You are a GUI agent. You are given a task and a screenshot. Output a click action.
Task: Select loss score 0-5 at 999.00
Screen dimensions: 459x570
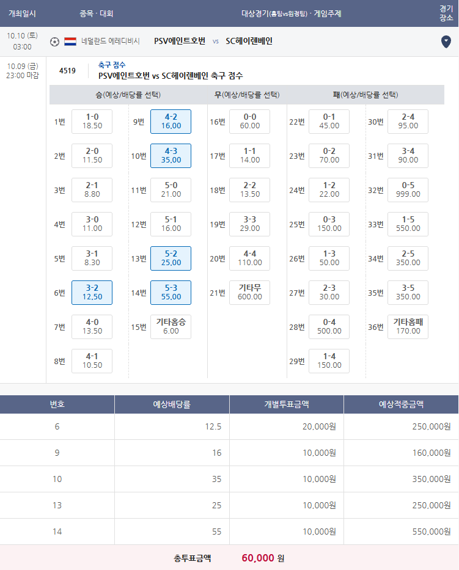pyautogui.click(x=408, y=190)
